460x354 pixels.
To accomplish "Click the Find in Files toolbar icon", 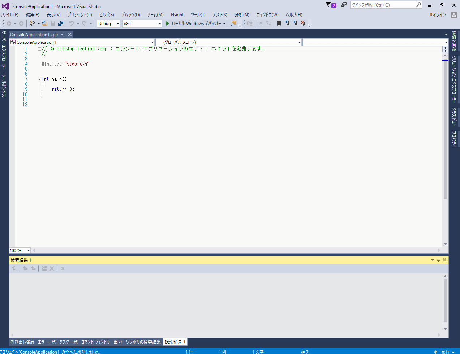I will tap(233, 24).
